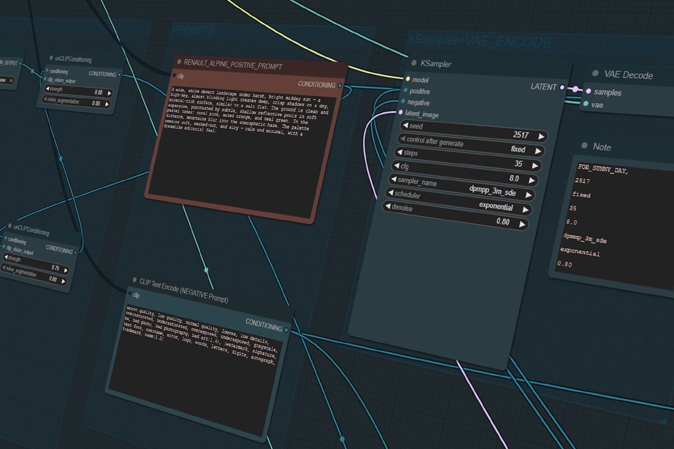Raise denoise with its right arrow

(x=522, y=224)
